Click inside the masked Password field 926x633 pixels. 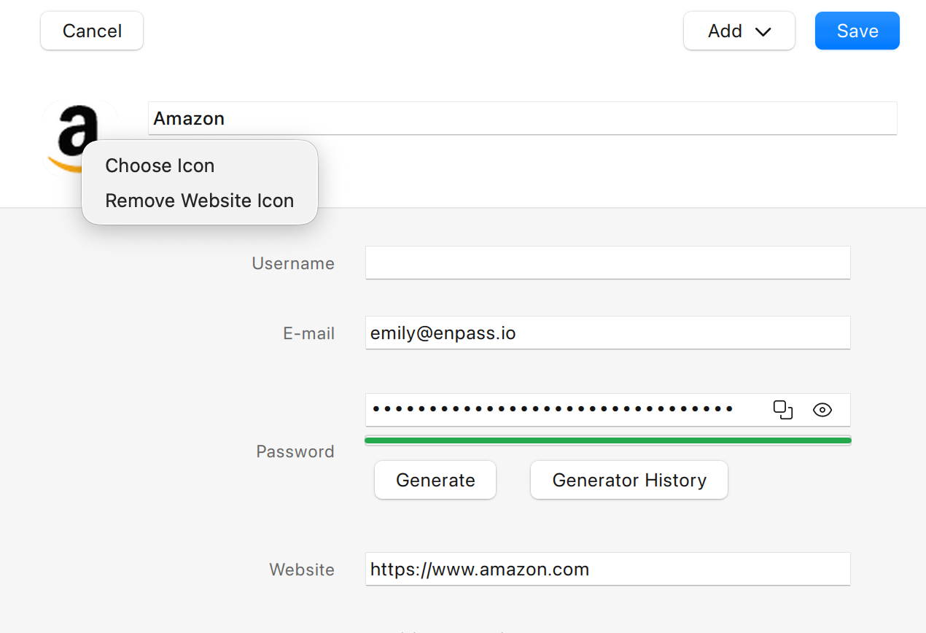tap(565, 410)
